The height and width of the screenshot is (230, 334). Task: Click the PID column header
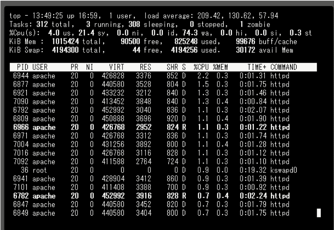pyautogui.click(x=23, y=67)
